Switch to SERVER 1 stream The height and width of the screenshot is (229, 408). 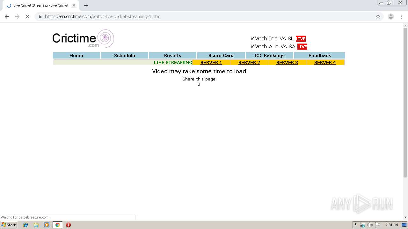point(211,62)
